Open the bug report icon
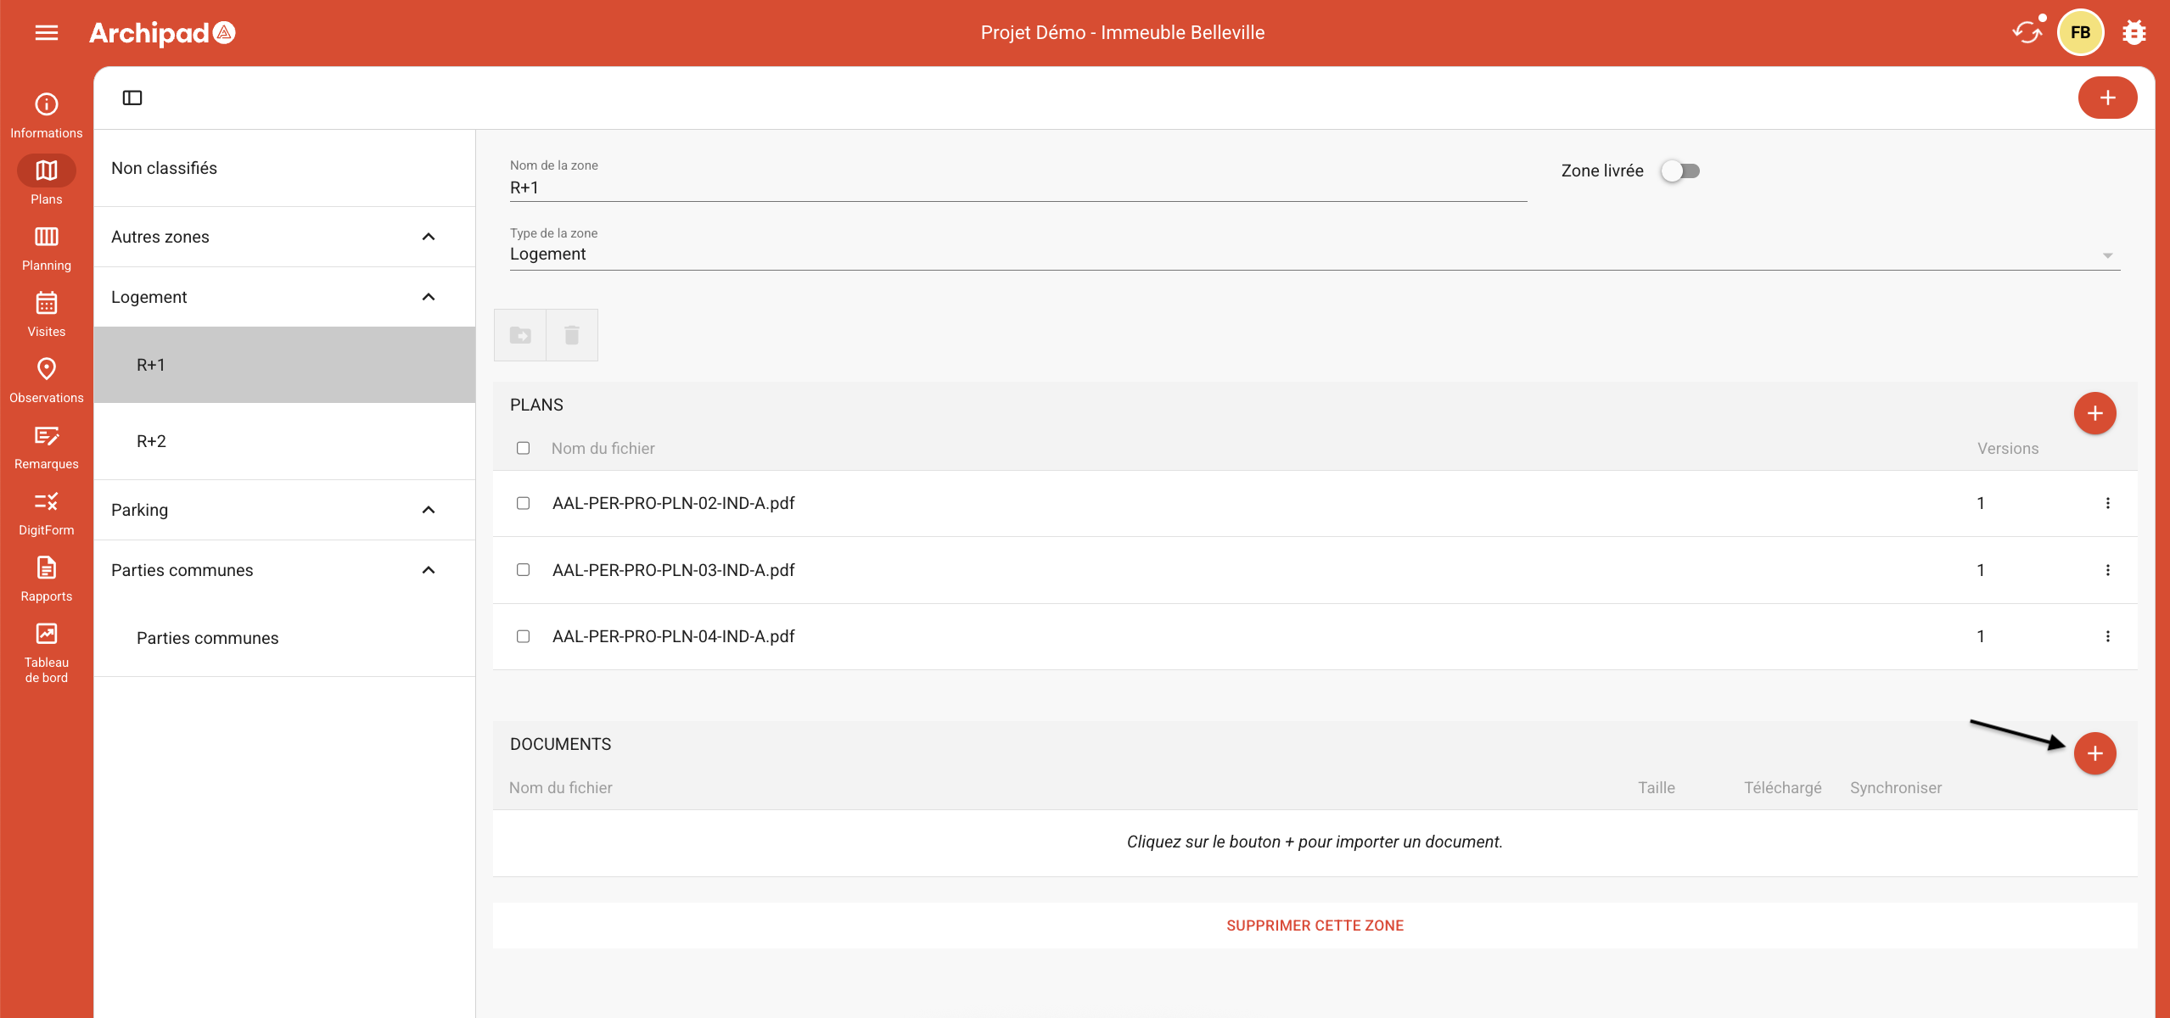 click(2134, 32)
